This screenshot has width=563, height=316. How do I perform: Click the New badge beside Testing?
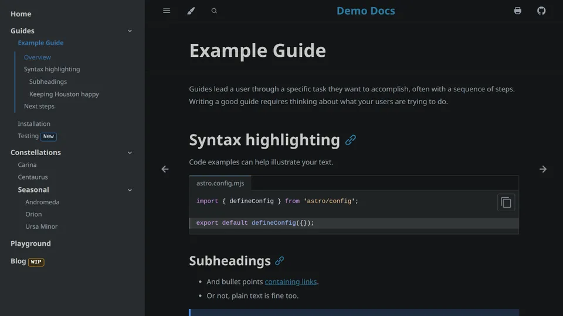coord(49,136)
